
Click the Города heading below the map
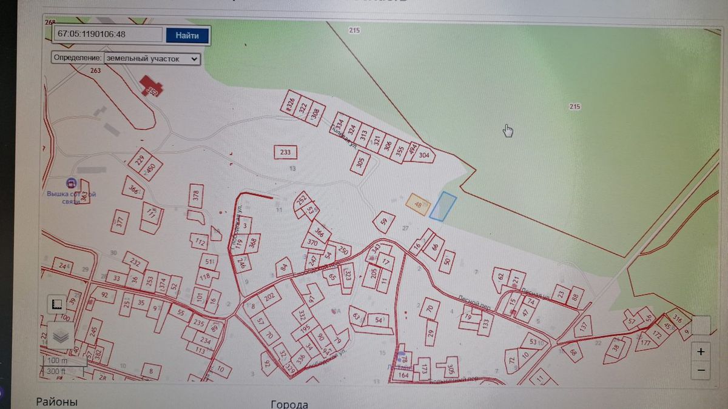[289, 404]
